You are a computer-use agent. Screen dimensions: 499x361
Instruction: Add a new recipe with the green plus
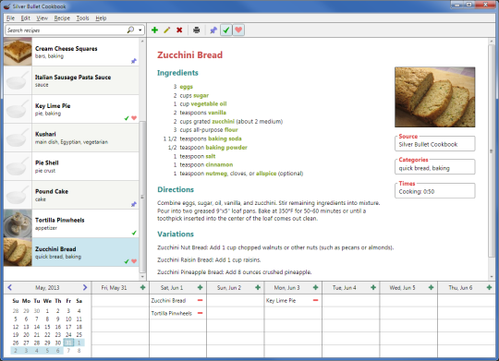pyautogui.click(x=154, y=30)
